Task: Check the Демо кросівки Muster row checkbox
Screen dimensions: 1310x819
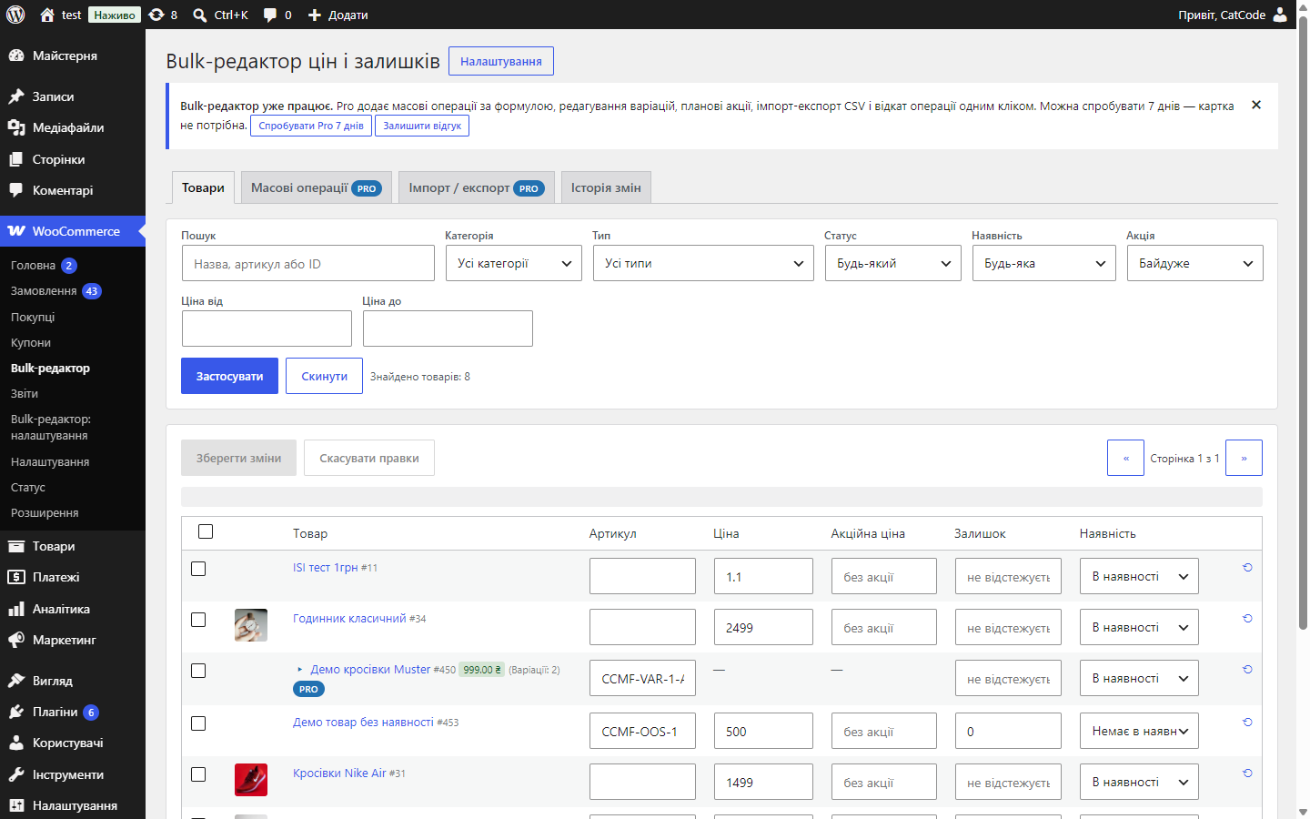Action: click(198, 671)
